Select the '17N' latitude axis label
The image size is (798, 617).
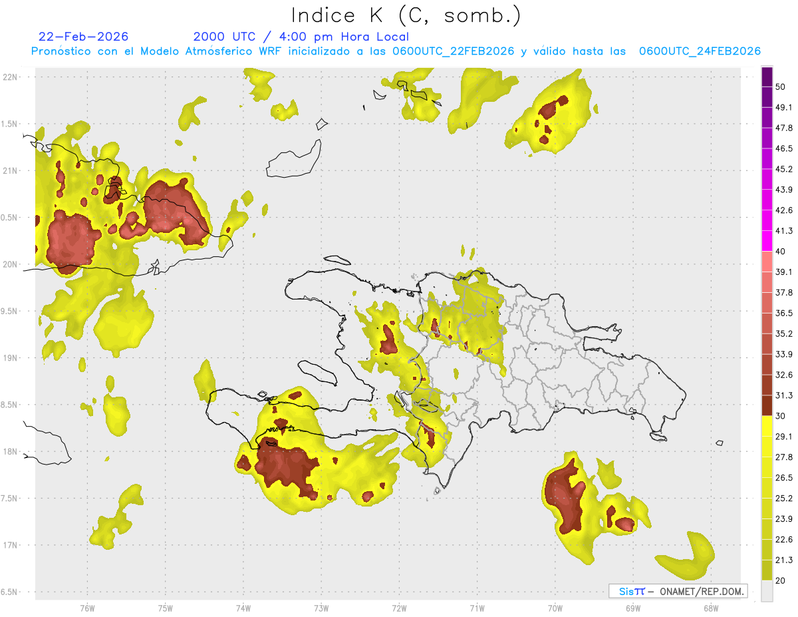(11, 545)
